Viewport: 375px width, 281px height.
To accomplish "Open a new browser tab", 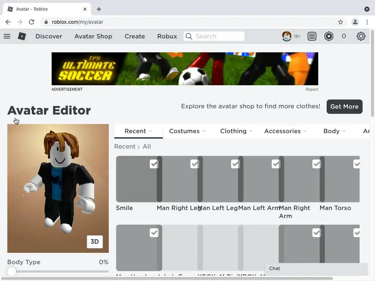I will (x=99, y=9).
